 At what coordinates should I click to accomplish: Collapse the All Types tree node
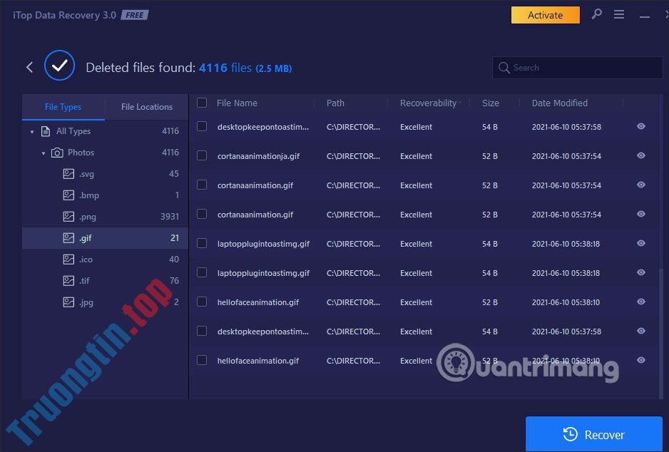32,132
